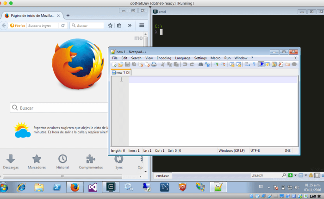Open PowerShell from the taskbar

click(x=57, y=187)
